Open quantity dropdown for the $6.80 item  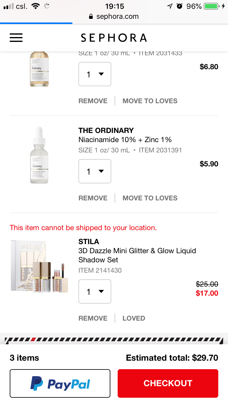click(x=95, y=74)
